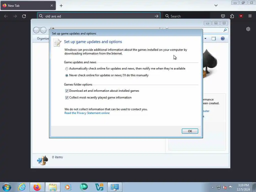Show hidden tray icons

point(212,187)
